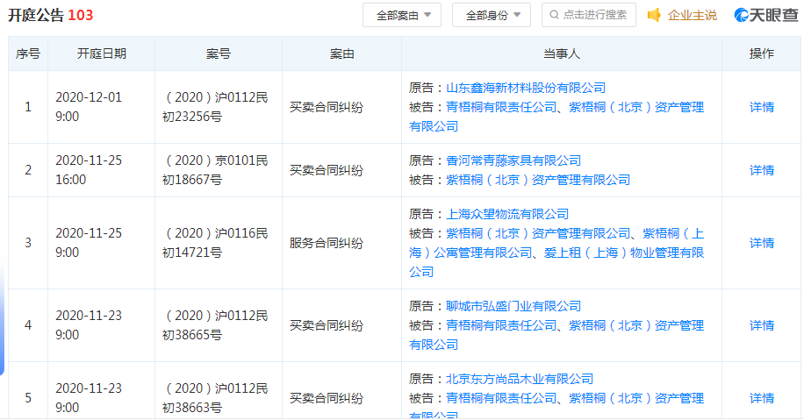
Task: Click the 天眼查 logo
Action: pos(766,16)
